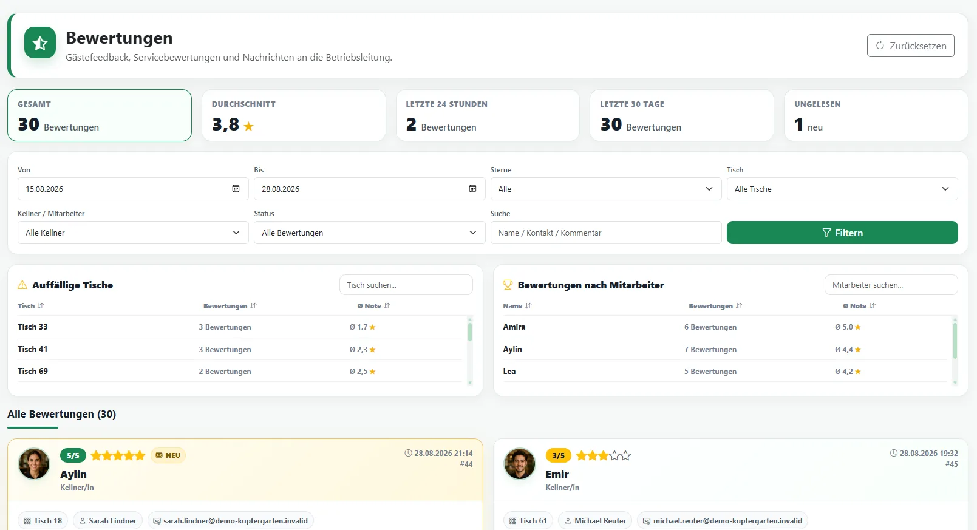Focus the Name / Kontakt / Kommentar search field

[x=606, y=233]
